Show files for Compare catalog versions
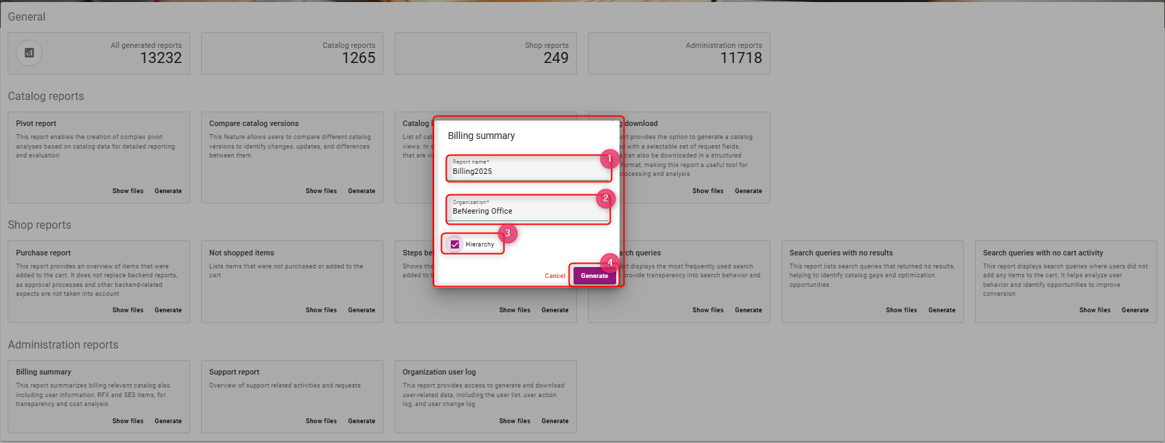 point(321,191)
